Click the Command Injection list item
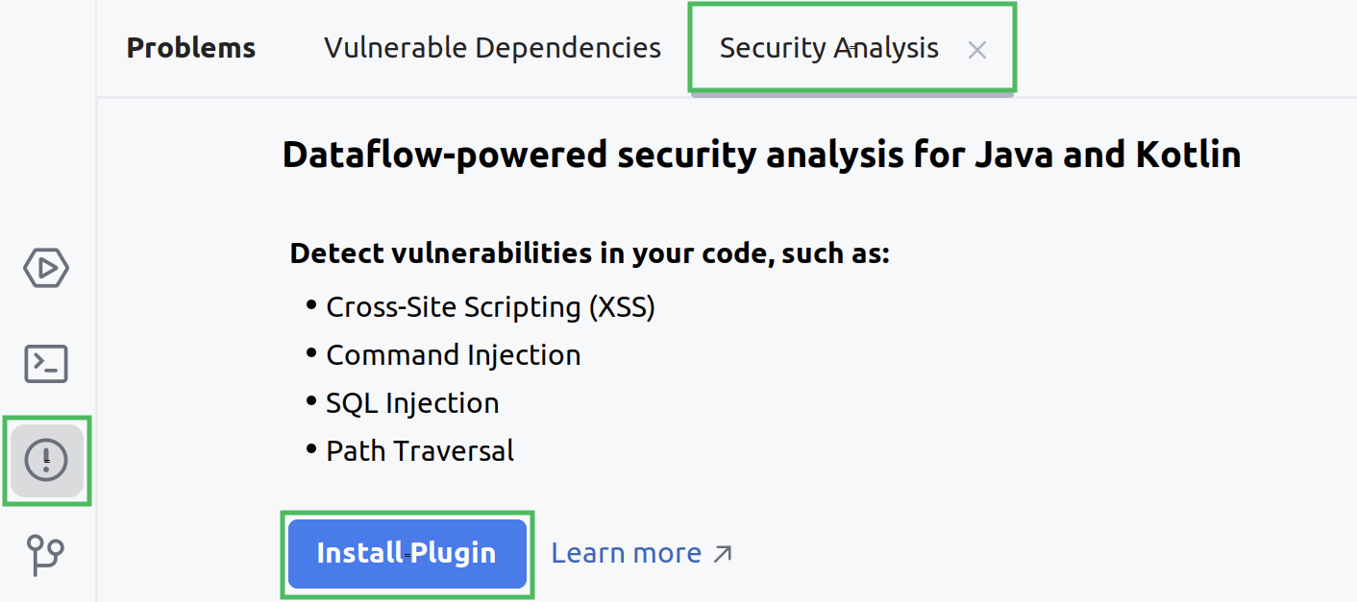This screenshot has height=602, width=1357. (453, 354)
